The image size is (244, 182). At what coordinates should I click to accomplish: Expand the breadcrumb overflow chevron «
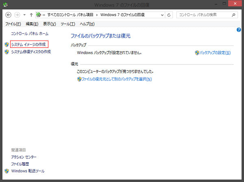tap(44, 15)
